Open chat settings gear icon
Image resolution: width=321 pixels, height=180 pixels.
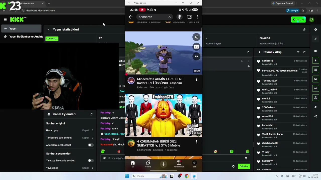click(233, 166)
